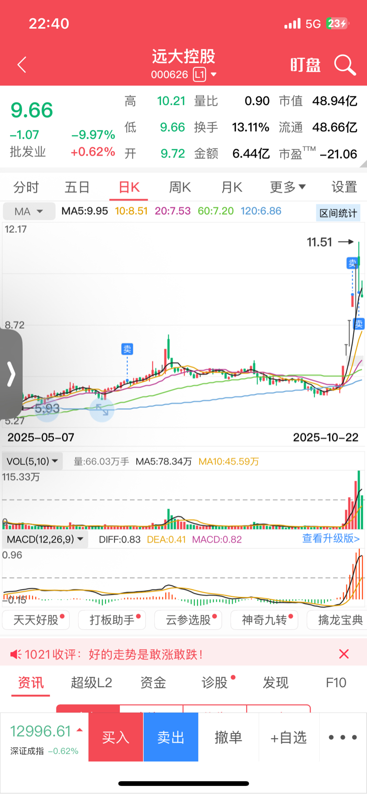Tap the 2025-10-22 end date label
The height and width of the screenshot is (794, 367).
[x=325, y=437]
